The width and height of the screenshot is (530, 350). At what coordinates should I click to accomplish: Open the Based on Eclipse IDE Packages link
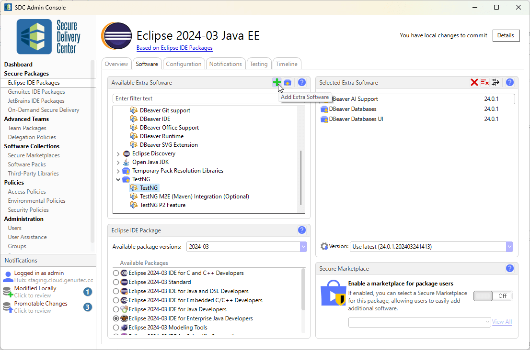click(175, 47)
